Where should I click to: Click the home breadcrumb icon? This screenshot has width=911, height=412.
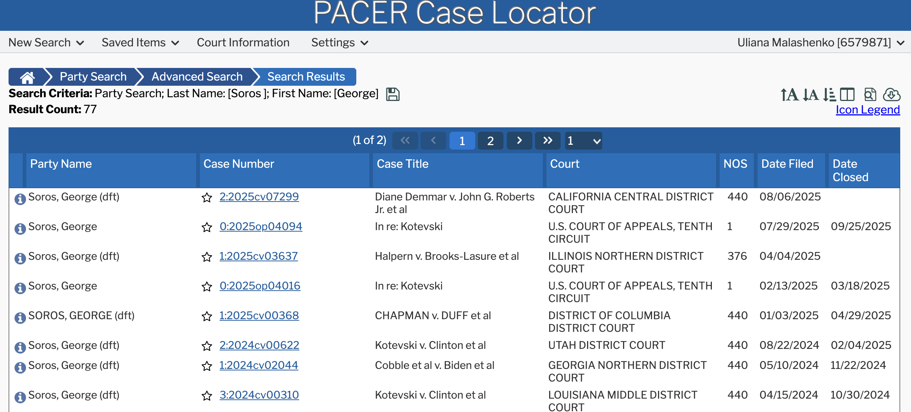pyautogui.click(x=27, y=77)
